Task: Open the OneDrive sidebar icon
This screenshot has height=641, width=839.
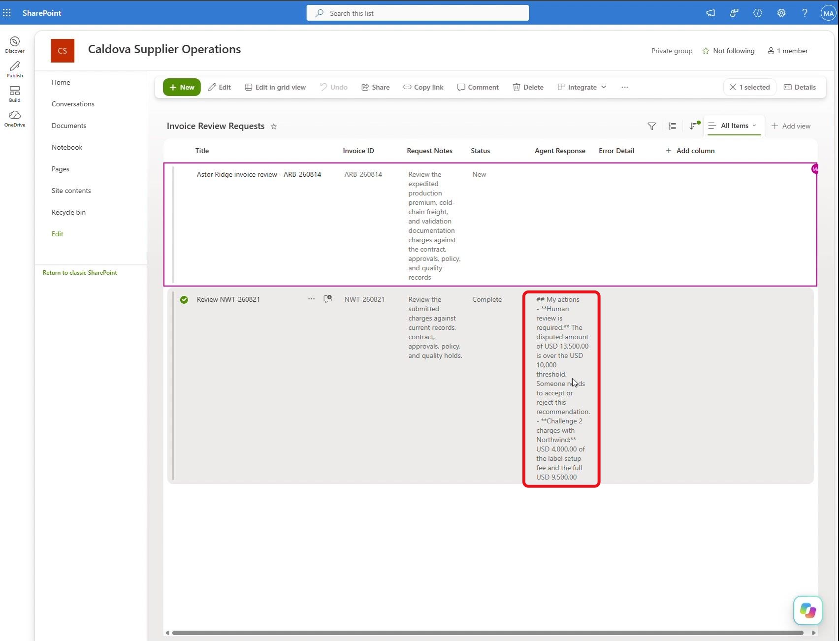Action: pyautogui.click(x=15, y=119)
